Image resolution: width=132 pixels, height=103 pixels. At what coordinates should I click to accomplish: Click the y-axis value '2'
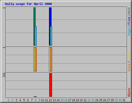tap(4, 8)
